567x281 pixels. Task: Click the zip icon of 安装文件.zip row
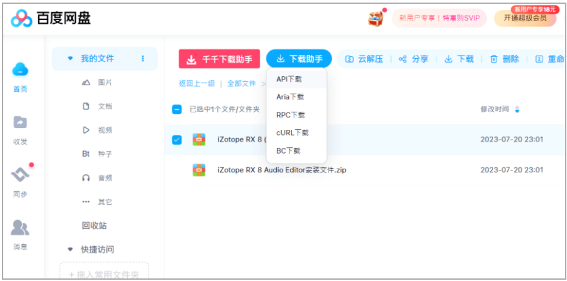tap(199, 170)
